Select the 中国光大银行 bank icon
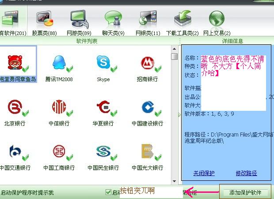The image size is (274, 199). (147, 151)
